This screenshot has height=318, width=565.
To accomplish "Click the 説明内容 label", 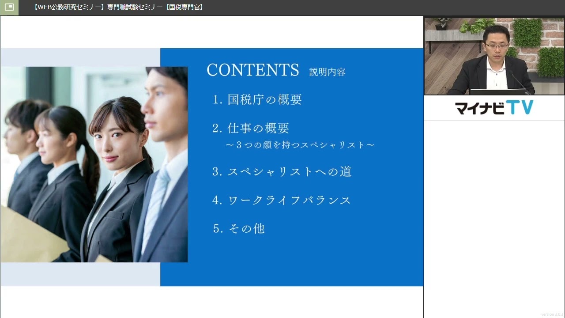I will (327, 72).
